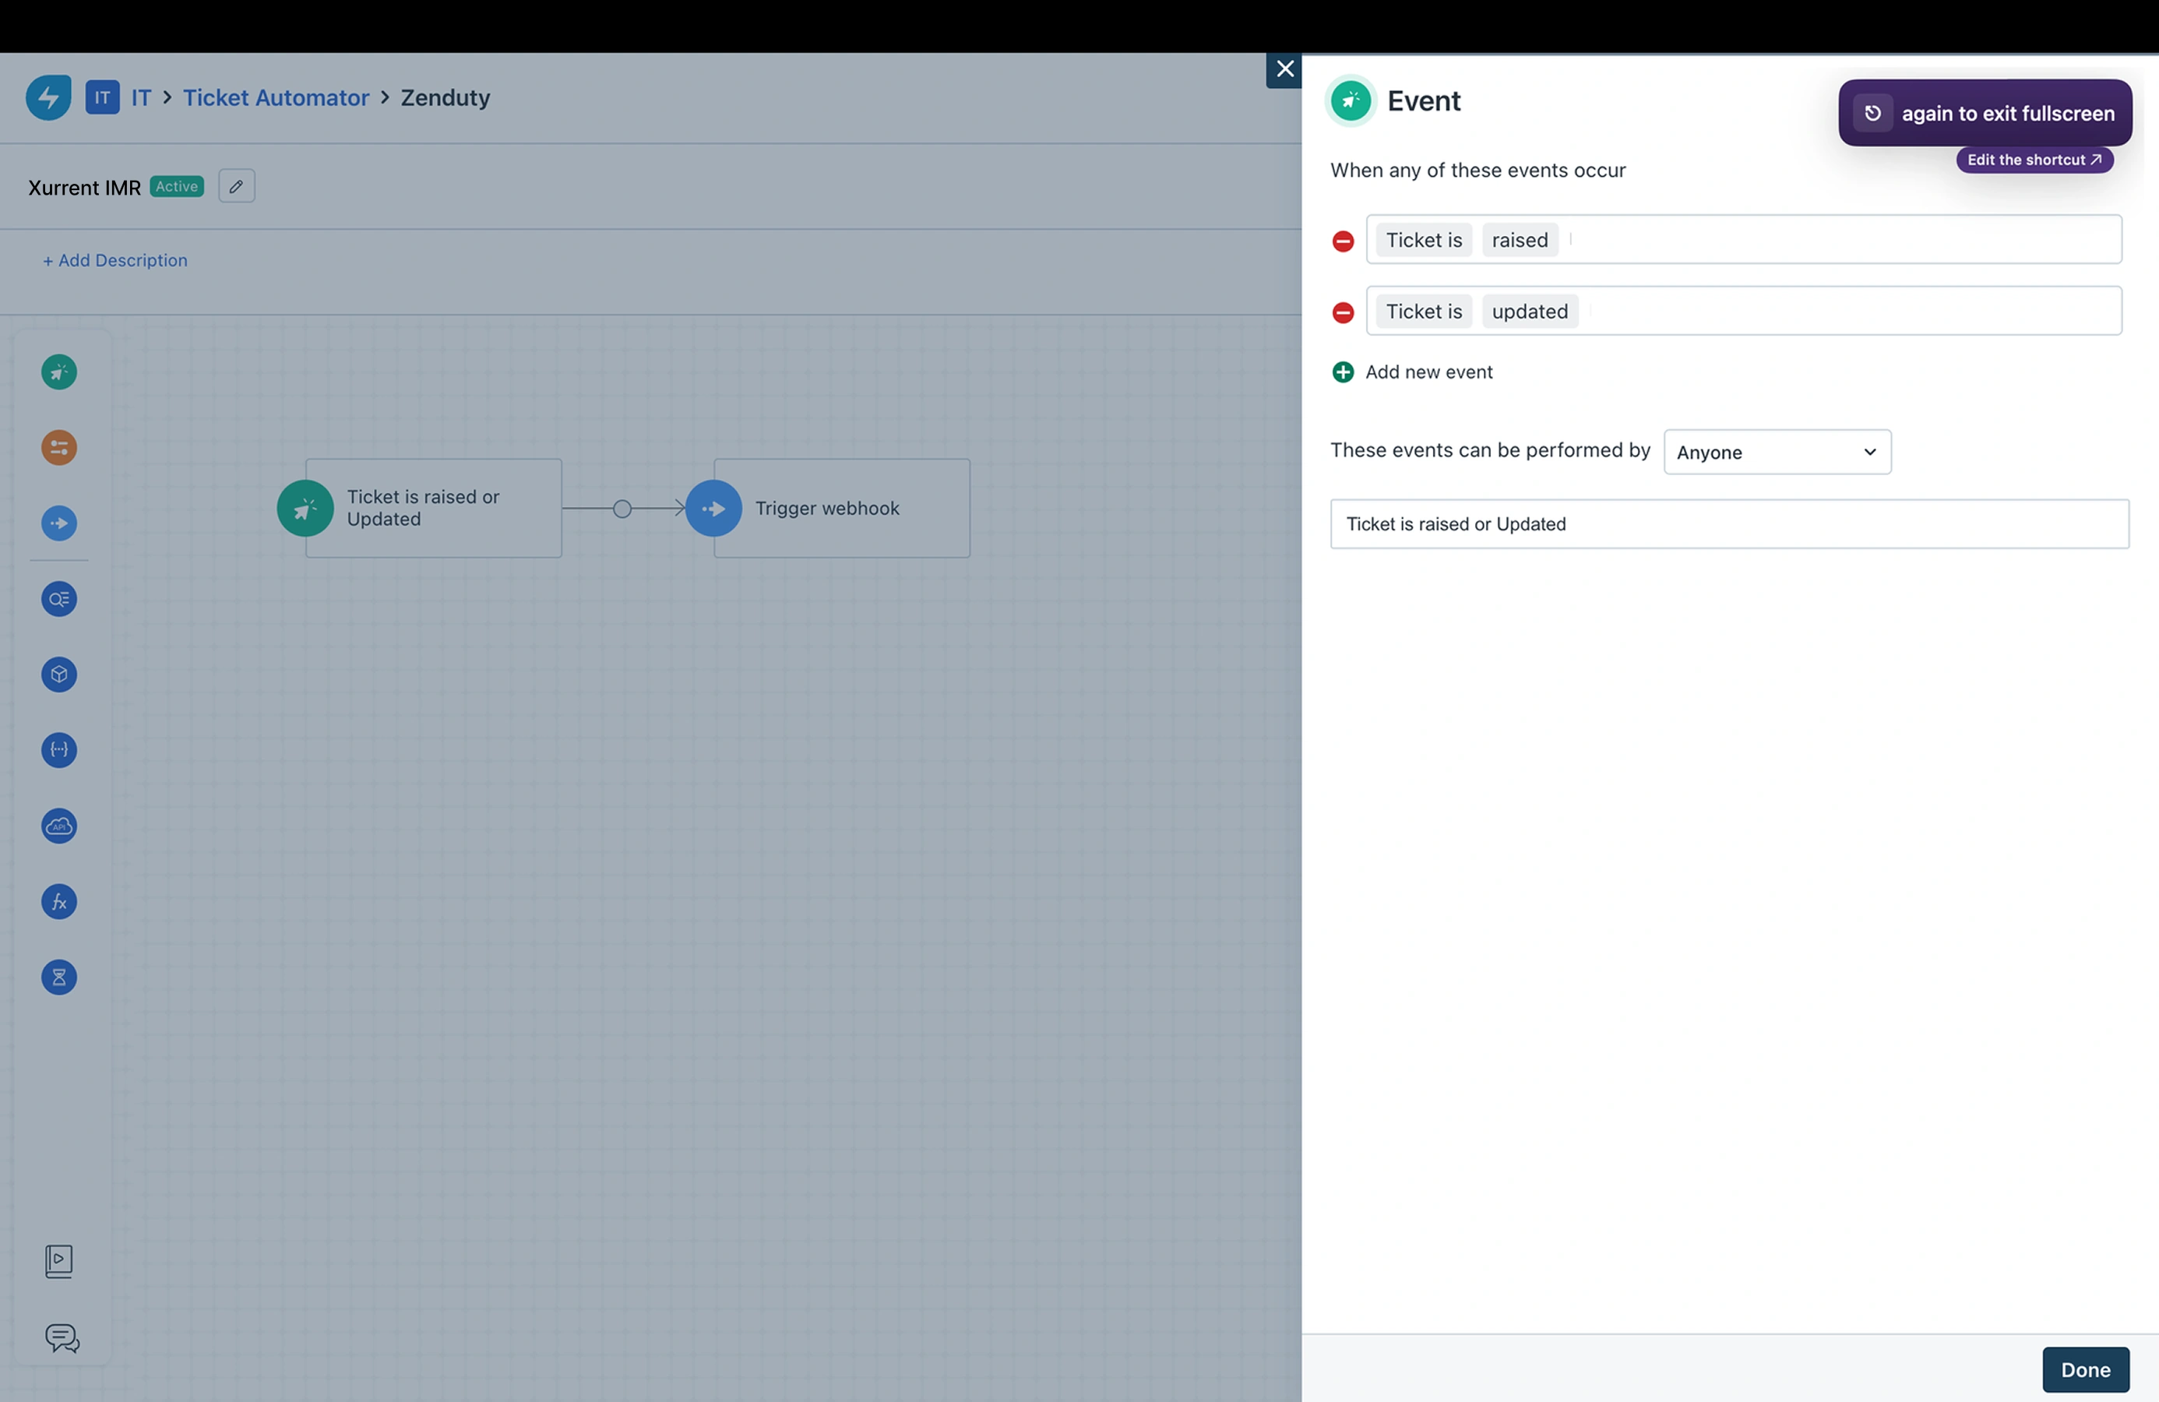The width and height of the screenshot is (2159, 1402).
Task: Remove the 'Ticket is updated' event
Action: pyautogui.click(x=1343, y=313)
